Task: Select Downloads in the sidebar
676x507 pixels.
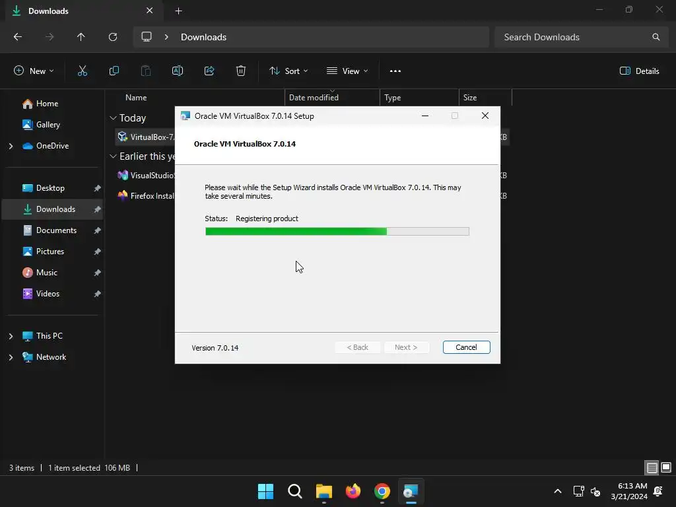Action: [x=53, y=209]
